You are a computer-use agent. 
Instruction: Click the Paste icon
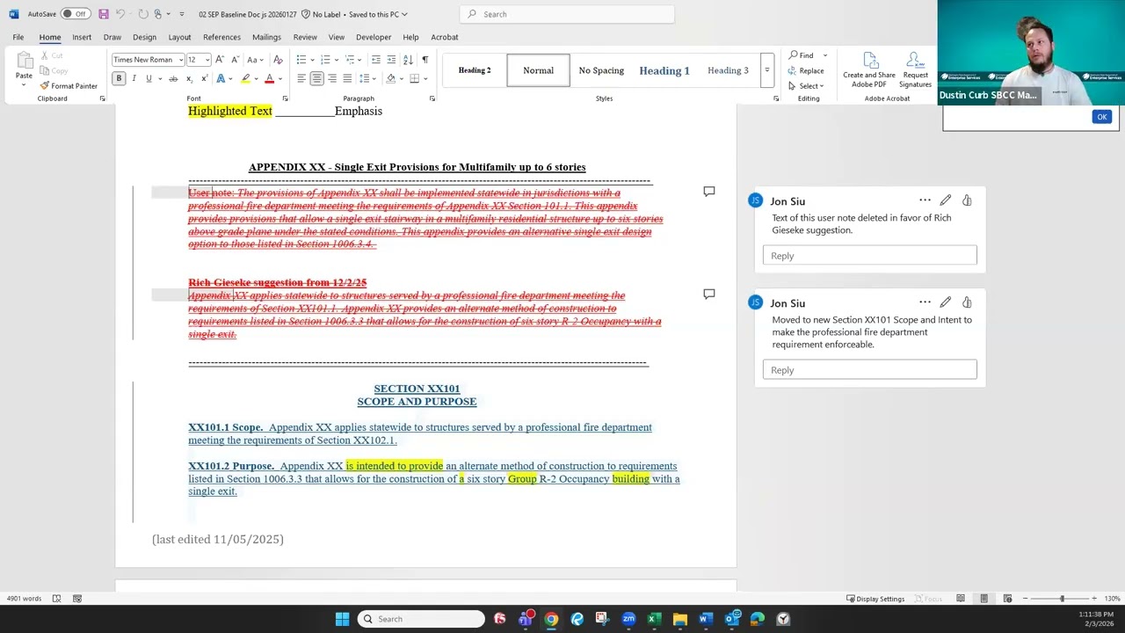[x=24, y=62]
